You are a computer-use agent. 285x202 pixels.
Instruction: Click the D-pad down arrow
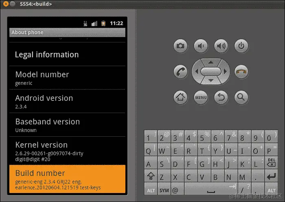point(211,80)
